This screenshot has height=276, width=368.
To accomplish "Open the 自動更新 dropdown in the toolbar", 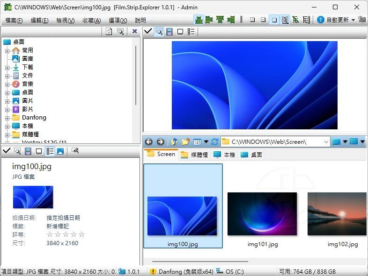I will (353, 20).
